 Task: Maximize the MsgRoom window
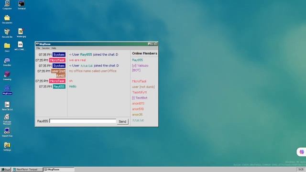(153, 44)
